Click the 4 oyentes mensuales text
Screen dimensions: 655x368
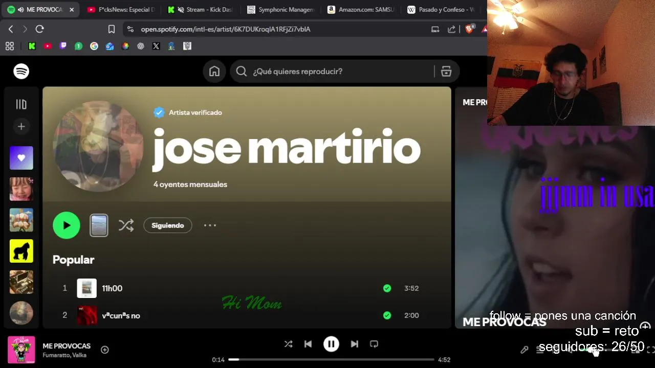click(x=190, y=185)
